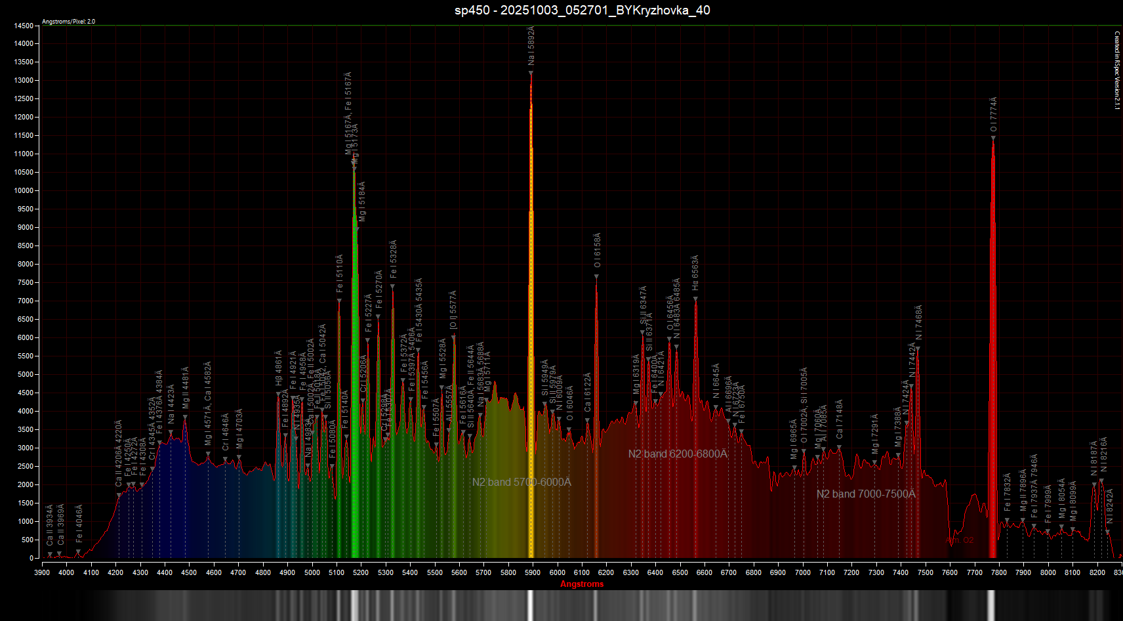This screenshot has height=621, width=1123.
Task: Click the Na I 5892Å peak marker triangle
Action: (531, 74)
